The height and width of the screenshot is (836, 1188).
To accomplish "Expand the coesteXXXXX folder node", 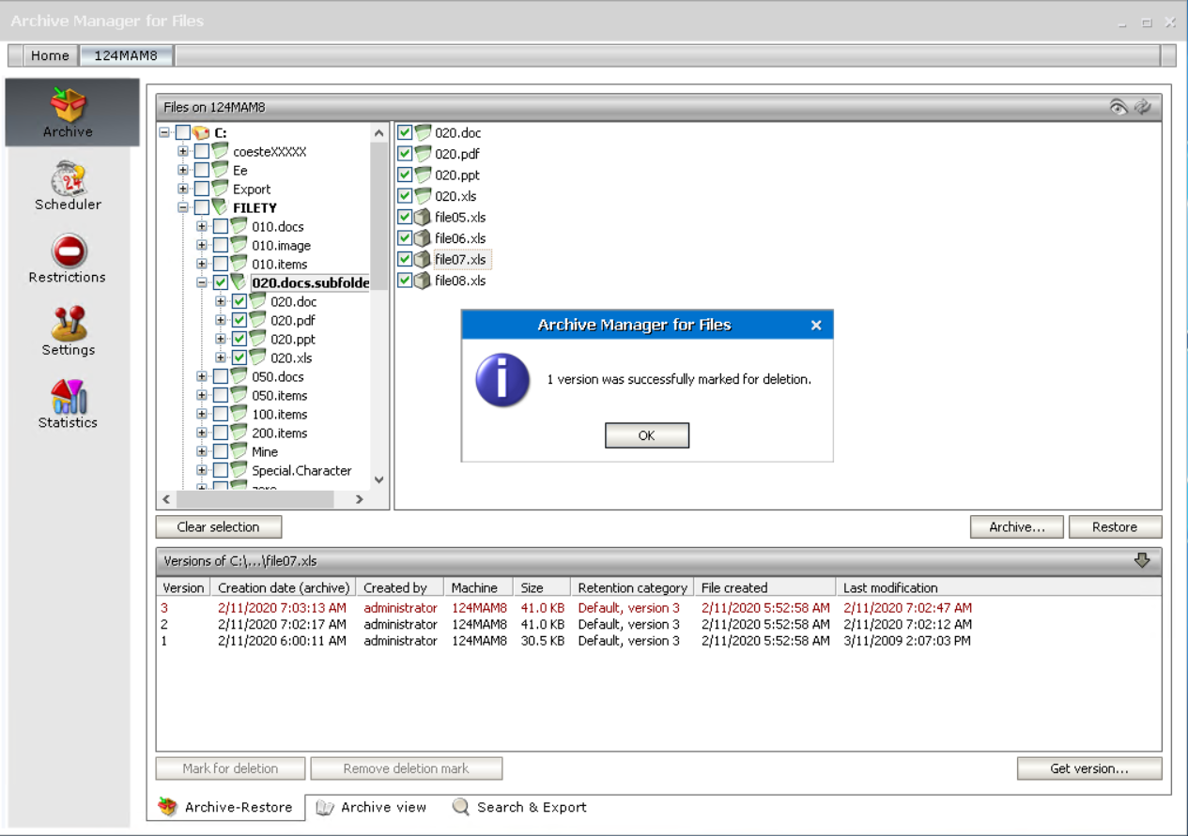I will tap(183, 151).
